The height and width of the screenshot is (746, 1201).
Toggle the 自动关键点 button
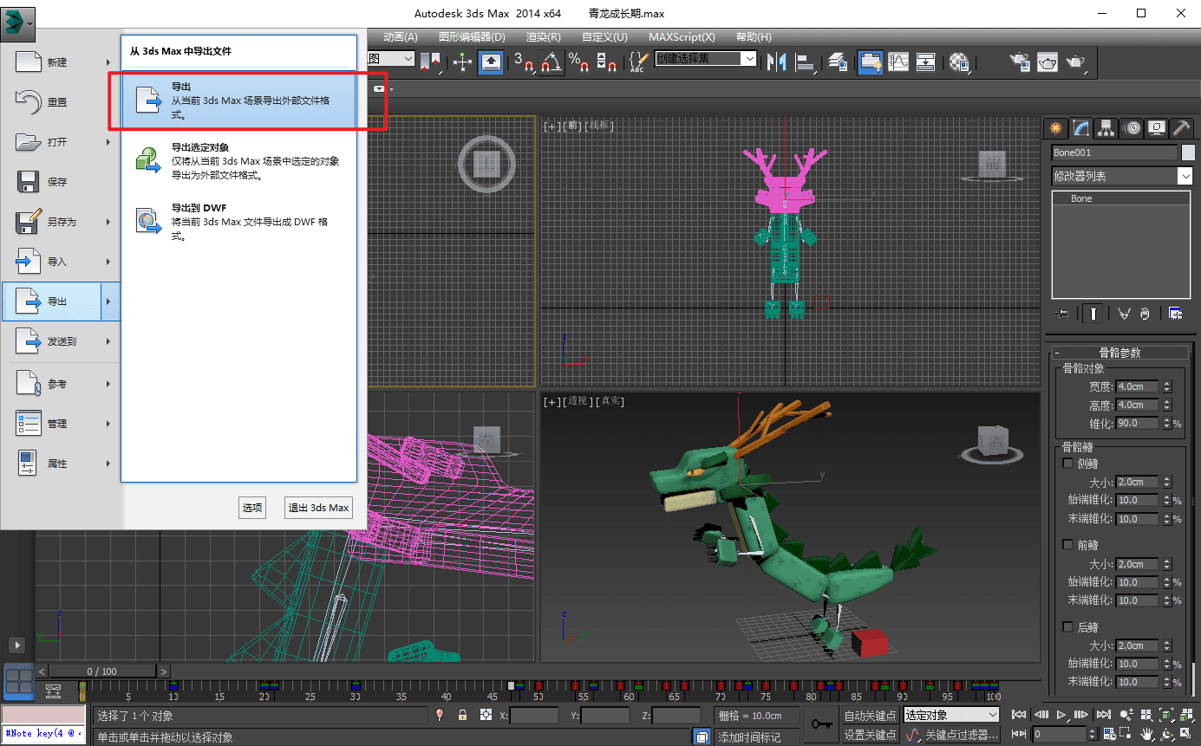point(871,716)
